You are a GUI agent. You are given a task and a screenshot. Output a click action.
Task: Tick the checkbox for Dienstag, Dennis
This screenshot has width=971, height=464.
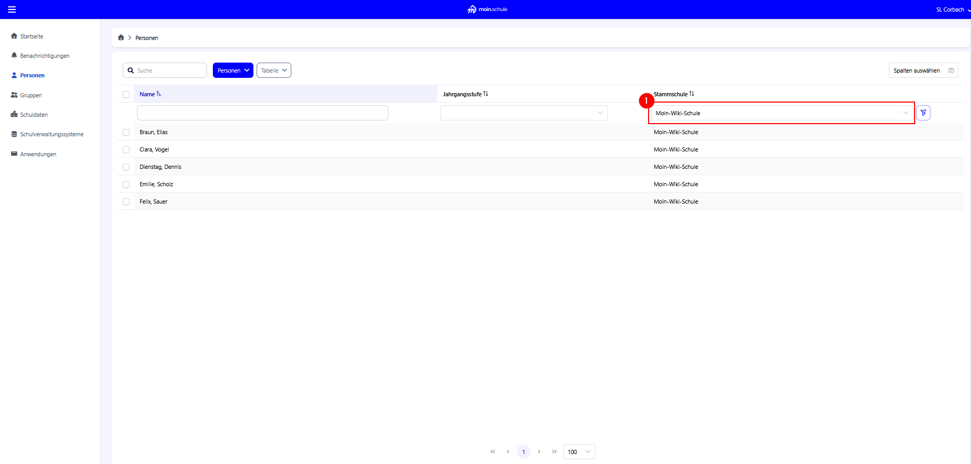tap(126, 167)
